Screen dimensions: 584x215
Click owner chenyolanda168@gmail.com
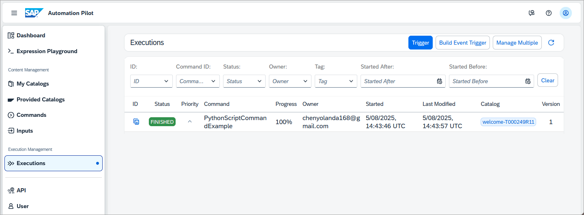pos(331,122)
